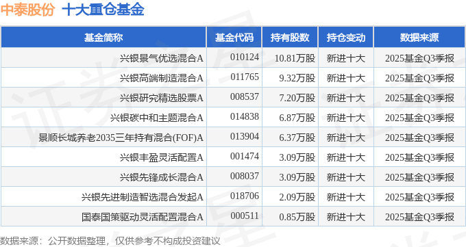Click 新进十大 in the 011765 row
This screenshot has height=247, width=466.
tap(345, 78)
